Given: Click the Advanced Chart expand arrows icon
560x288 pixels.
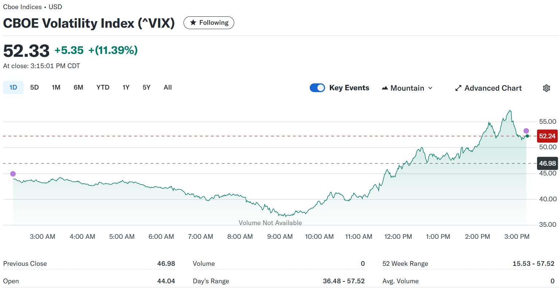Looking at the screenshot, I should click(458, 88).
